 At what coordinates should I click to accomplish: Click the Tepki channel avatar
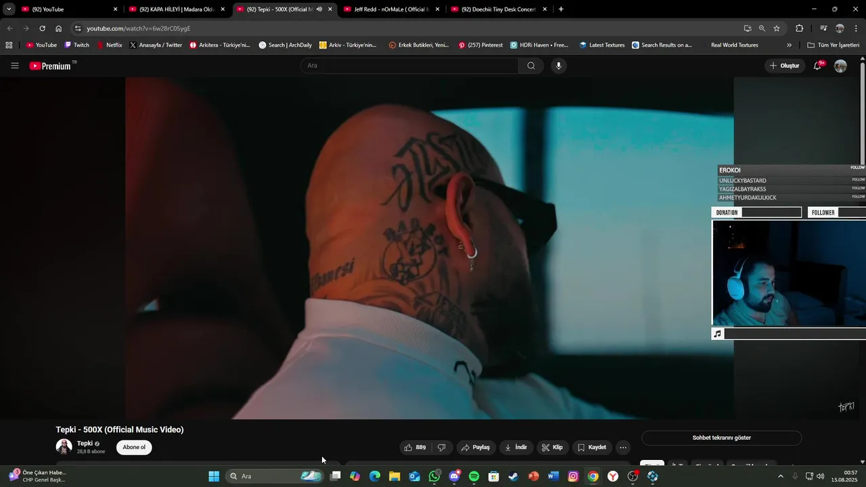pyautogui.click(x=64, y=447)
